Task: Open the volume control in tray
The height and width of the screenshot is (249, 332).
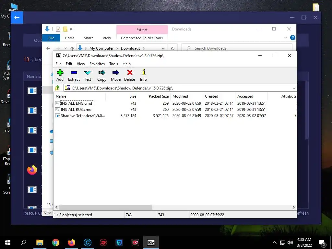Action: pyautogui.click(x=290, y=243)
